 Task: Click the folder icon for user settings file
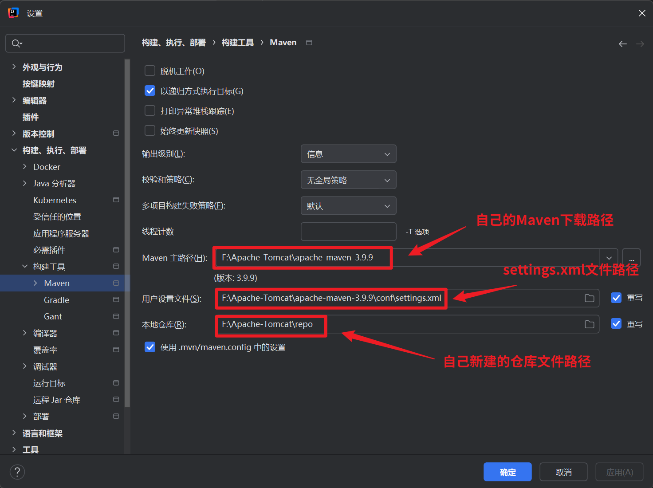pyautogui.click(x=589, y=298)
